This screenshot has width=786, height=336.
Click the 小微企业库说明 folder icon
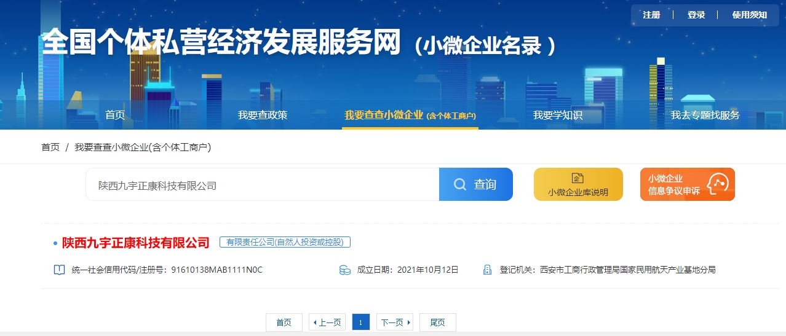578,178
